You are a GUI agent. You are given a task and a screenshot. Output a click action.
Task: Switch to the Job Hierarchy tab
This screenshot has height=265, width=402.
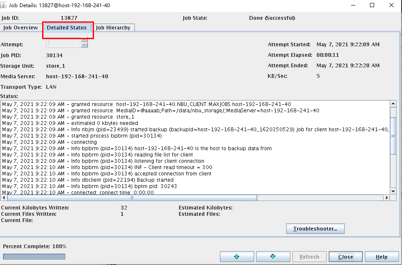[113, 28]
